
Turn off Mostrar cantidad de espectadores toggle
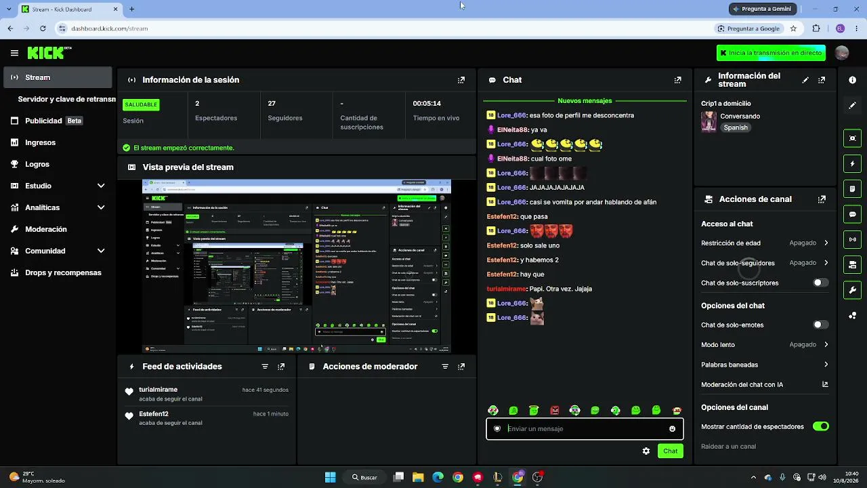pyautogui.click(x=820, y=427)
